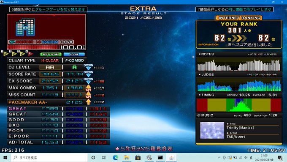Open the notification center icon

coord(280,158)
